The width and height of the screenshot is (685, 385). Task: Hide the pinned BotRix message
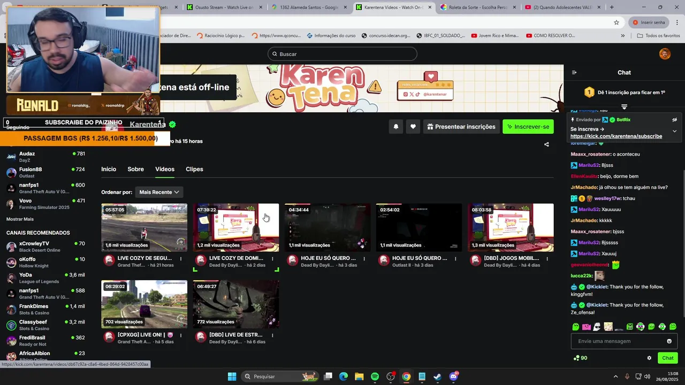point(674,120)
